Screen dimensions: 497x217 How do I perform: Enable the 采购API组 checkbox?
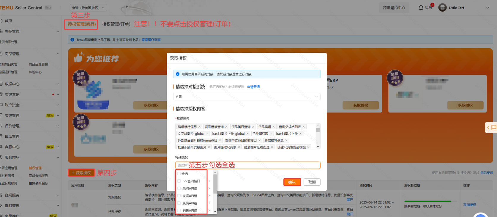(x=179, y=188)
